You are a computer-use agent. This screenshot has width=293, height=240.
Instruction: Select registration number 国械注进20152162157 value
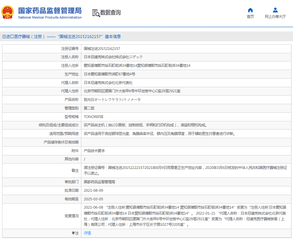(102, 49)
